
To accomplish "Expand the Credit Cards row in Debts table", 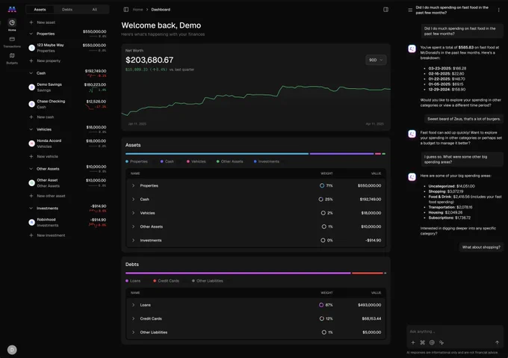I will 133,318.
